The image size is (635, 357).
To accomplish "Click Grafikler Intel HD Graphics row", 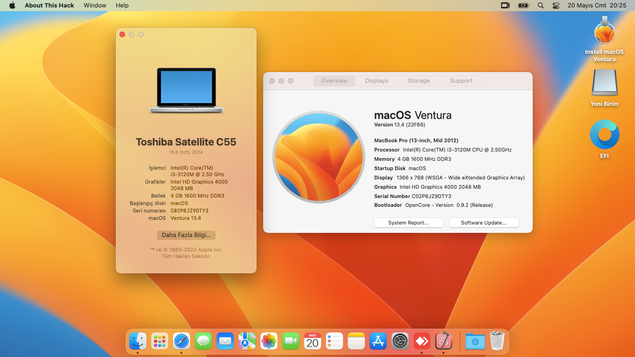I will (186, 185).
